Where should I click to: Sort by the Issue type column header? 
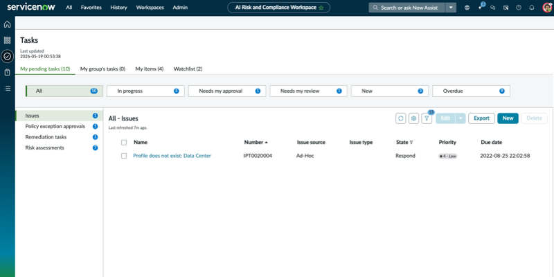[x=361, y=143]
